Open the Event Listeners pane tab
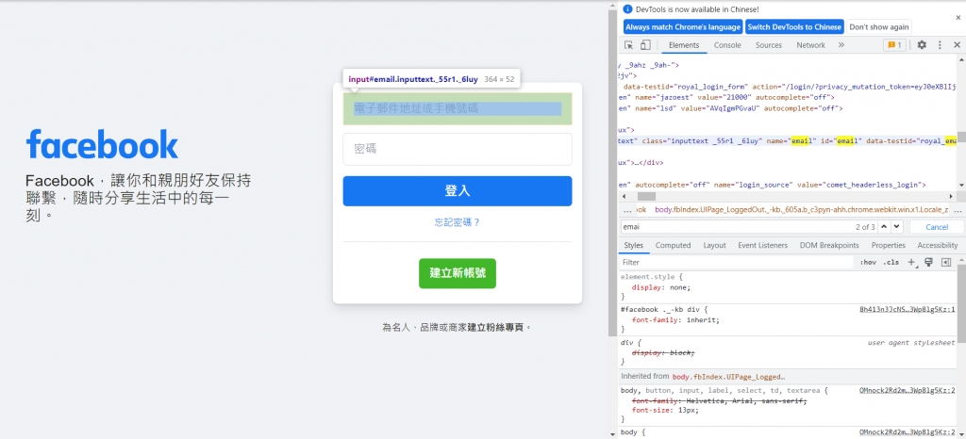Image resolution: width=966 pixels, height=439 pixels. (762, 245)
